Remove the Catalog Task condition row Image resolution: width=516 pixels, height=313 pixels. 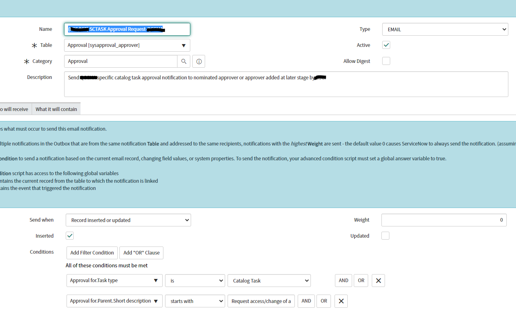pos(378,281)
